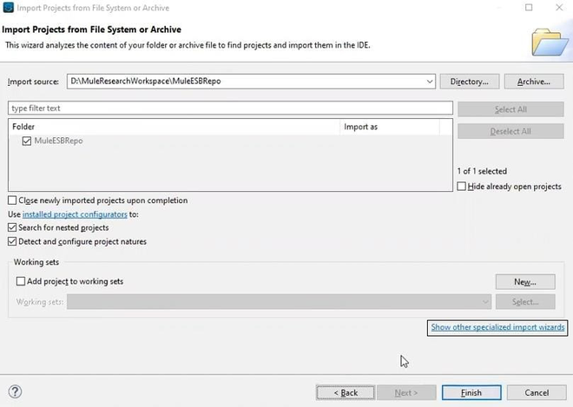Expand the Import source dropdown
The height and width of the screenshot is (407, 573).
click(x=430, y=82)
